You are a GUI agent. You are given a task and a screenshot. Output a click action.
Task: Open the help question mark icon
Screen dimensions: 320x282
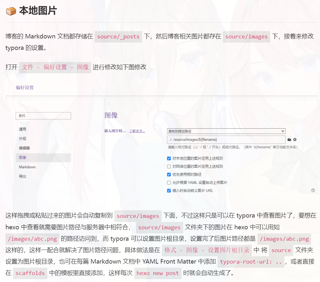[x=313, y=190]
